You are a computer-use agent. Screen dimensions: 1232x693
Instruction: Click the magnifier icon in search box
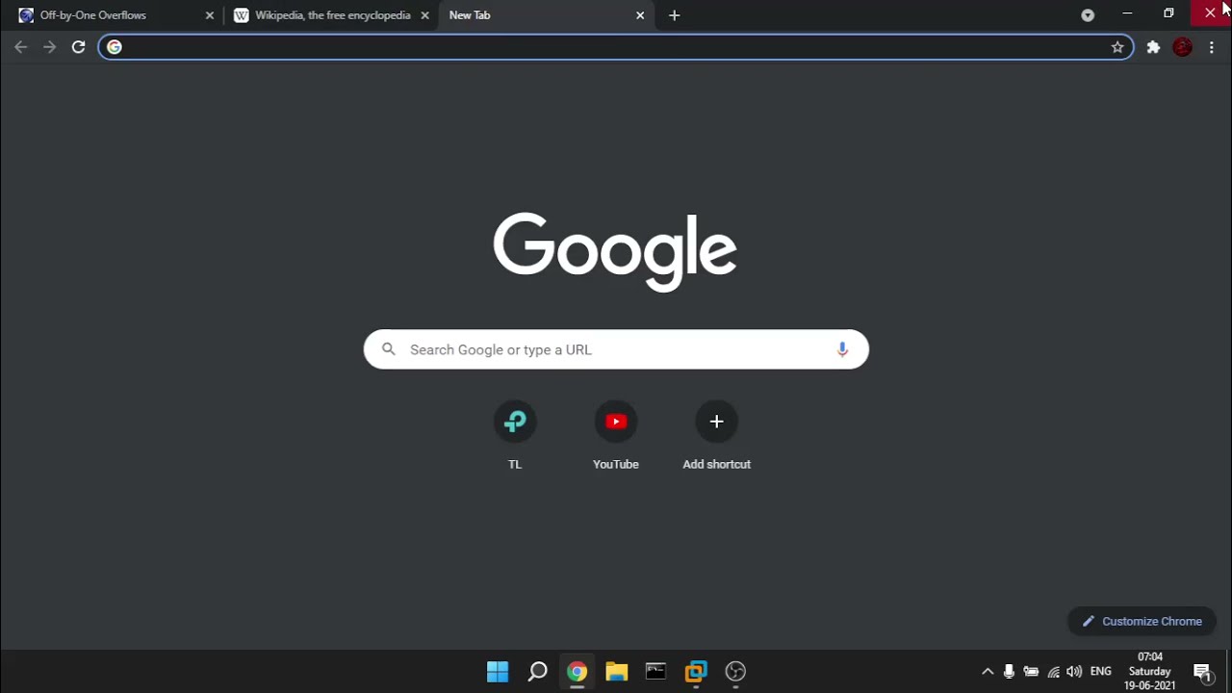(x=388, y=349)
